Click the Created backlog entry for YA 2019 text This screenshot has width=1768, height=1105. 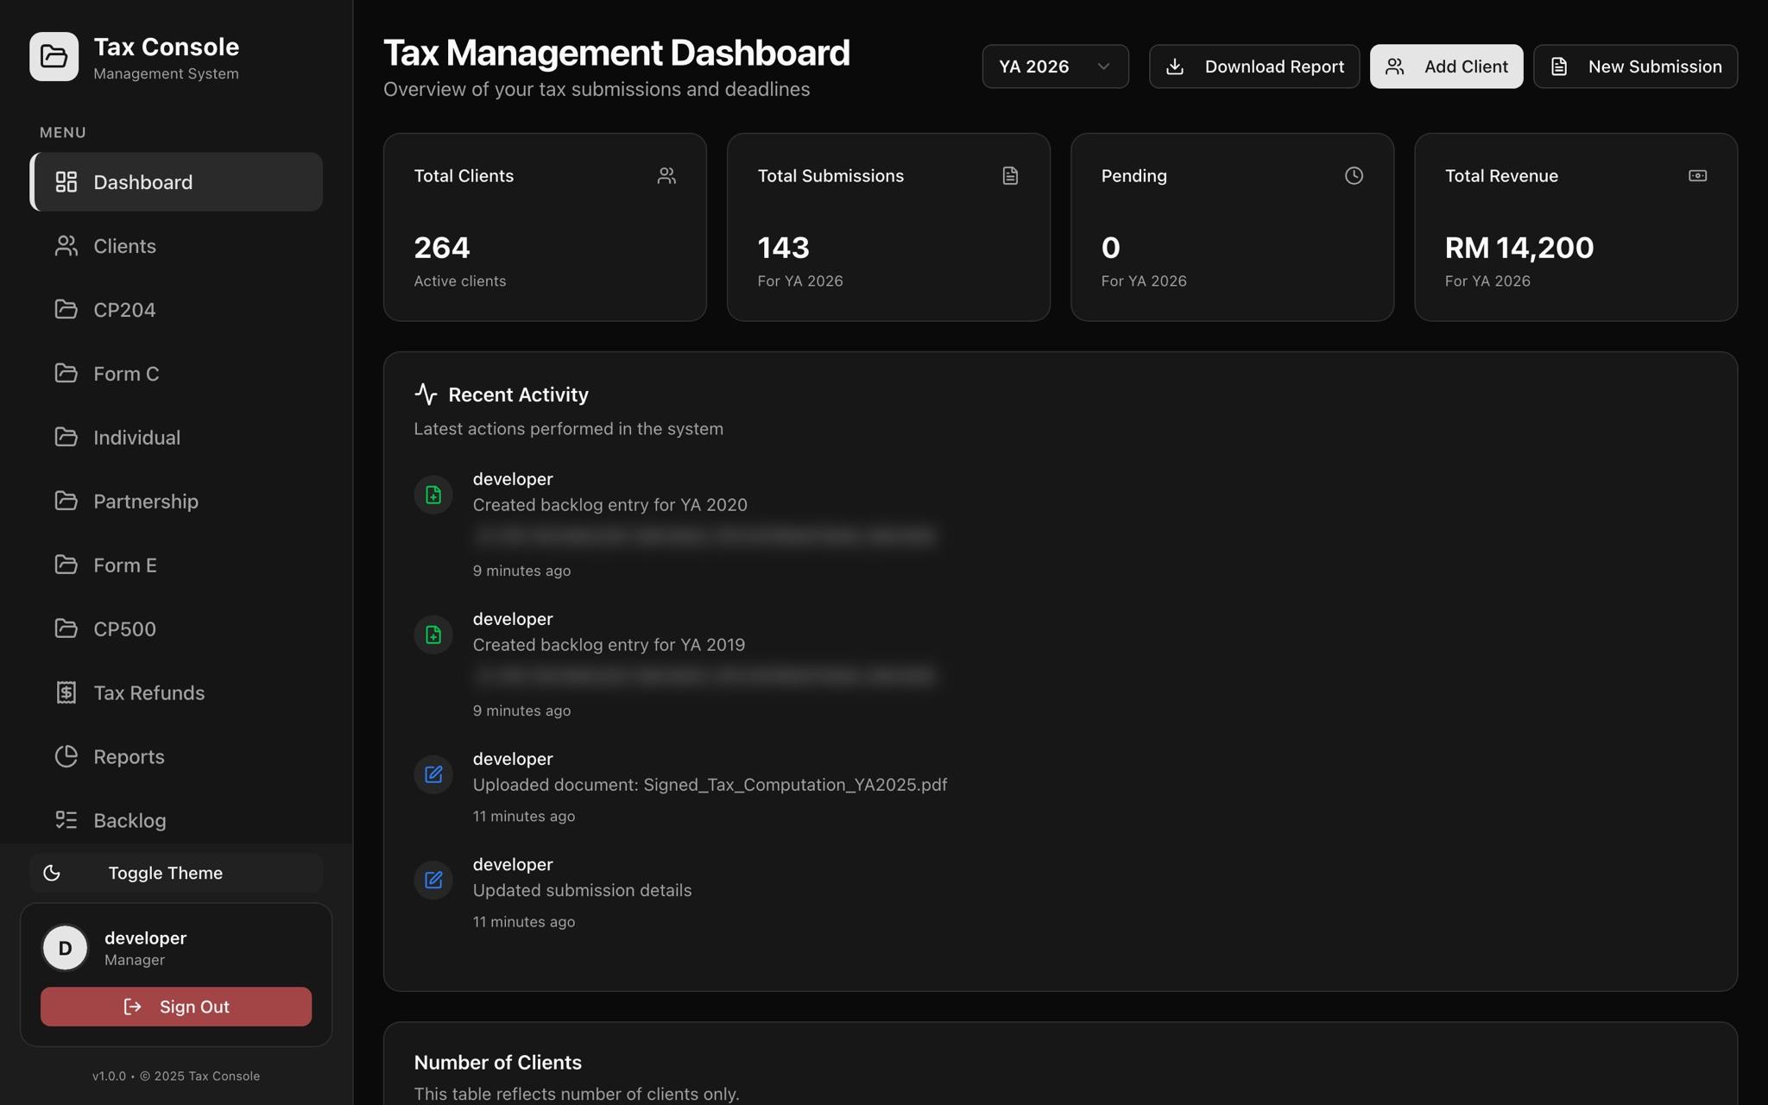pos(609,645)
